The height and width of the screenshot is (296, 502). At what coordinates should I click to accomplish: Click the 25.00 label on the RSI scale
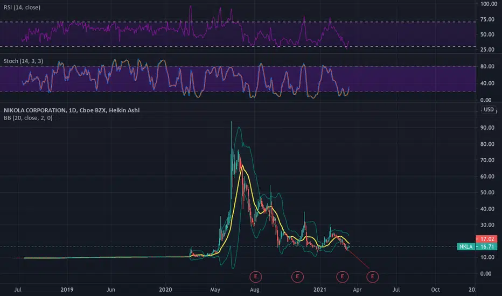click(487, 50)
